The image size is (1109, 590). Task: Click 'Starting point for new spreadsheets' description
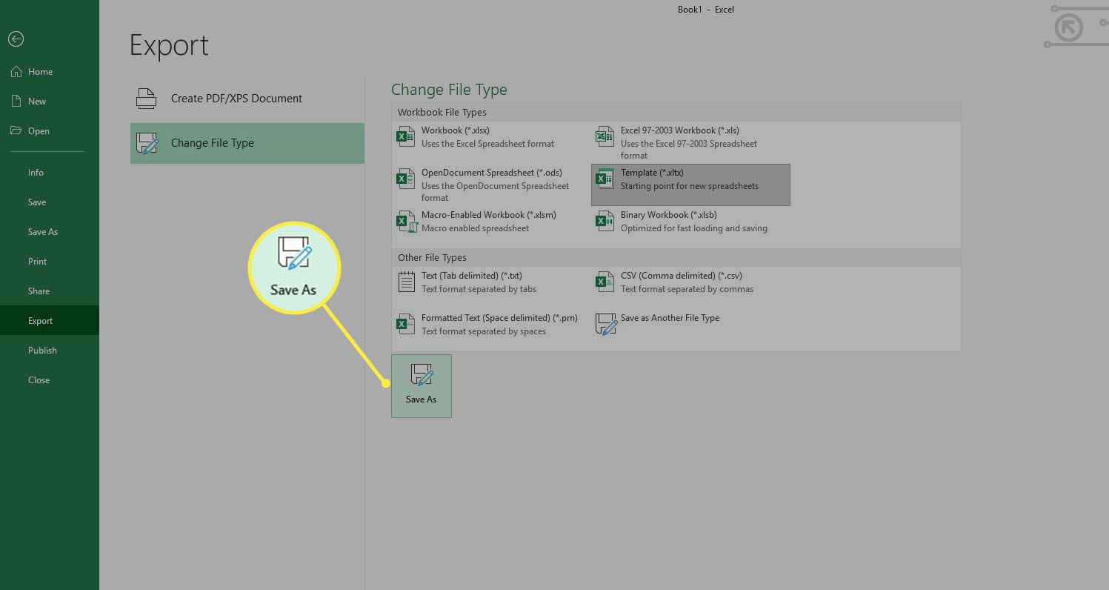pos(690,186)
